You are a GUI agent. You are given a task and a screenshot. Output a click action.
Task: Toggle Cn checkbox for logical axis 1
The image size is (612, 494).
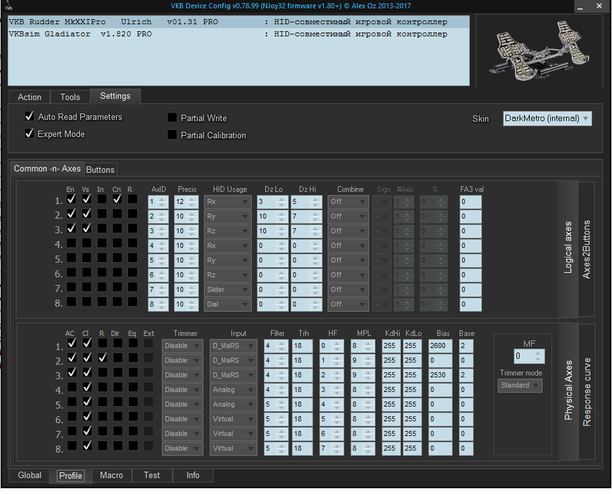(117, 199)
